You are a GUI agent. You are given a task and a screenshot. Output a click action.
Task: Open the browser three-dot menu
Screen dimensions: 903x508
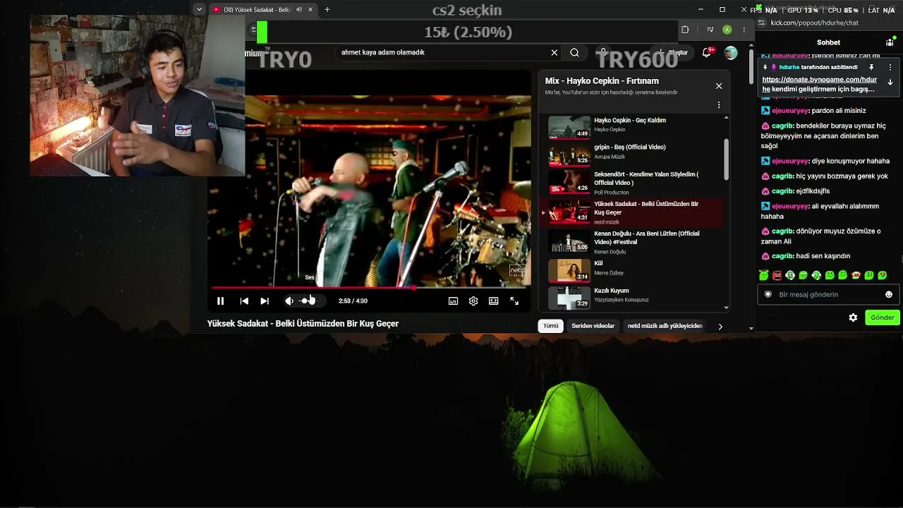(744, 30)
